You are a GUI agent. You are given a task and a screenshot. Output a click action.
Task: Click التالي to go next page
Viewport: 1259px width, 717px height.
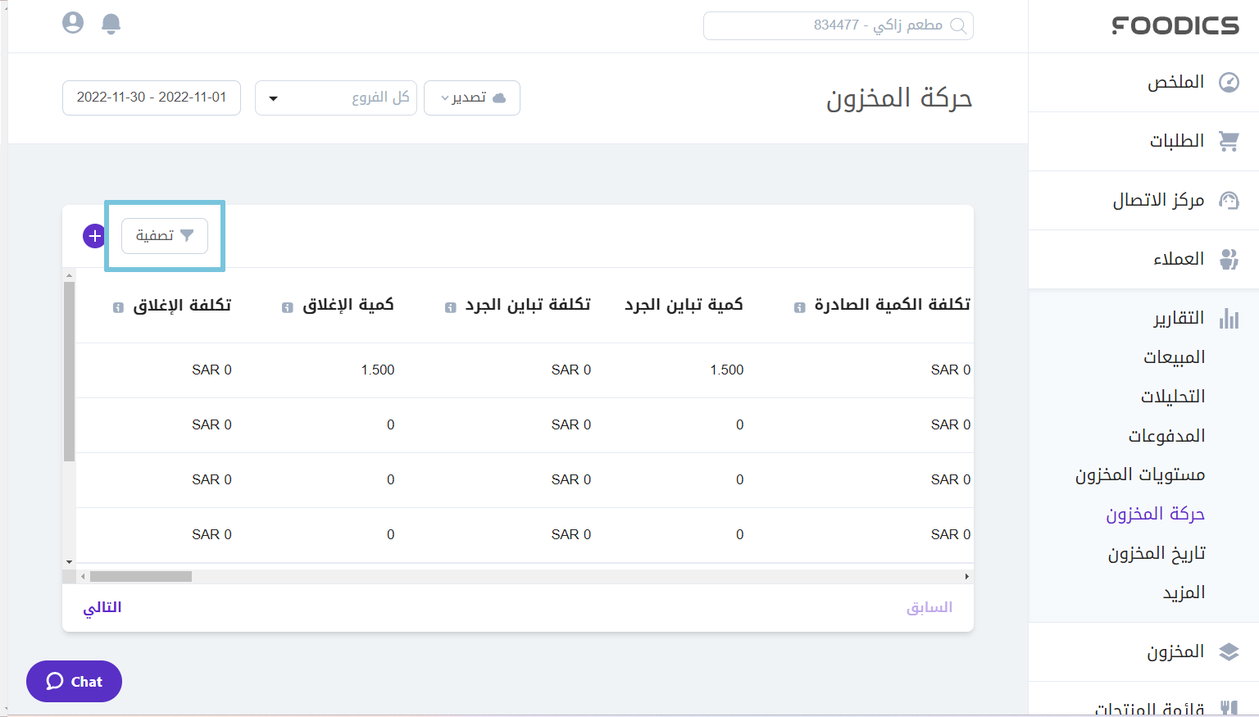[x=102, y=607]
